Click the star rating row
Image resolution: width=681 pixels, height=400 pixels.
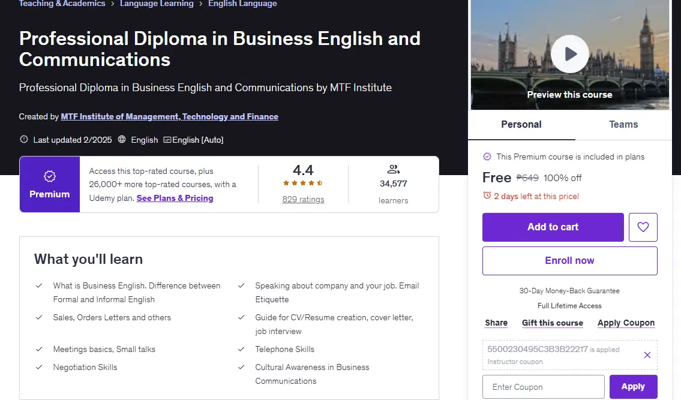tap(303, 183)
